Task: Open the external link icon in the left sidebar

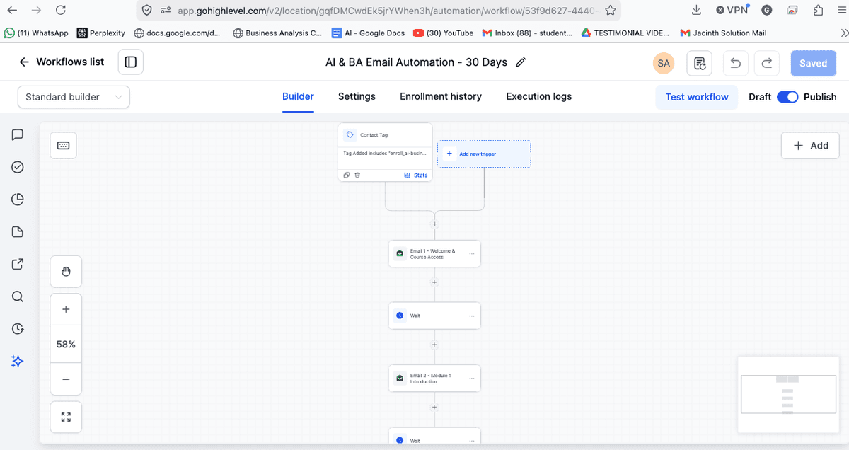Action: pos(18,264)
